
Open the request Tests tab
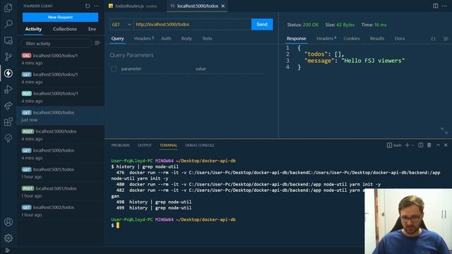click(x=207, y=38)
